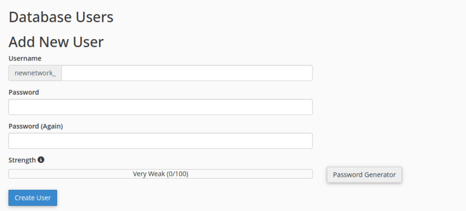Click the password strength meter bar

coord(161,174)
